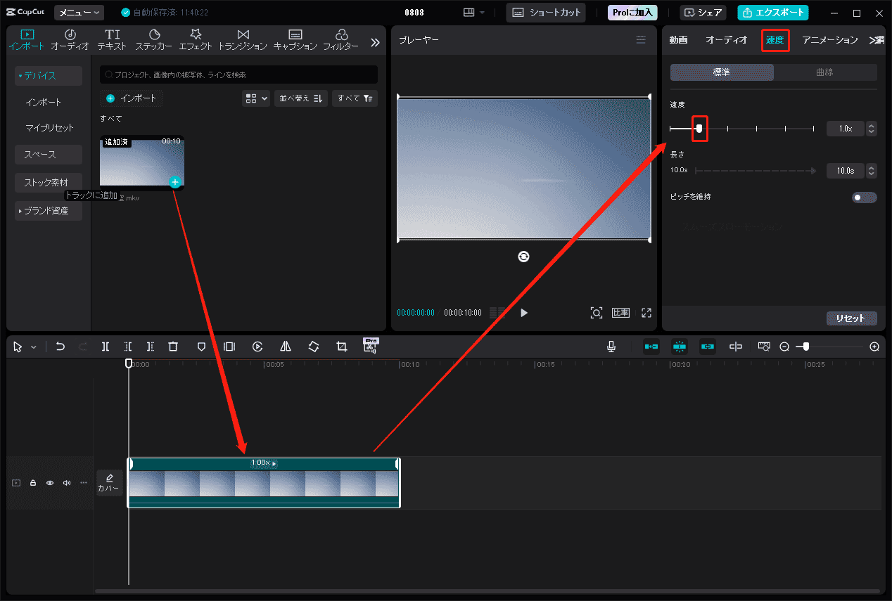The width and height of the screenshot is (892, 601).
Task: Click the track thumbnail mode icon
Action: [16, 483]
